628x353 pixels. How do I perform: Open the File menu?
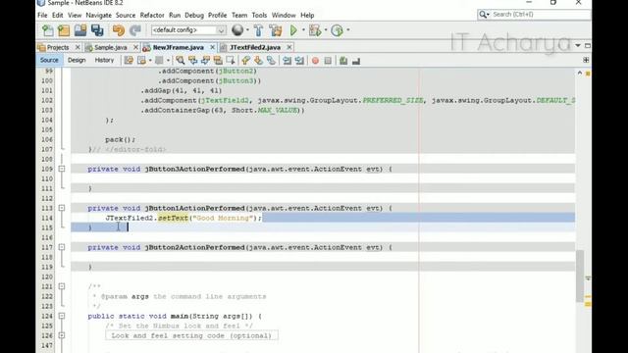pyautogui.click(x=42, y=16)
